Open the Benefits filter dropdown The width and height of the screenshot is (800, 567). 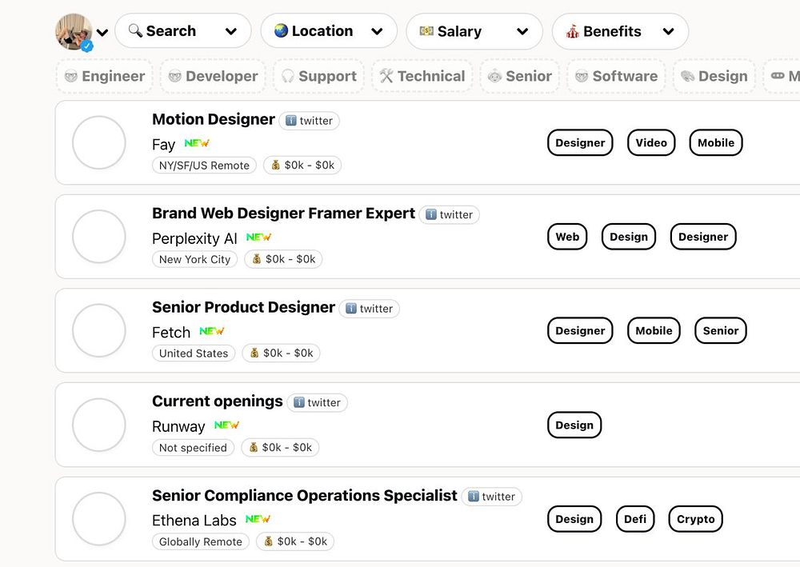[x=620, y=32]
